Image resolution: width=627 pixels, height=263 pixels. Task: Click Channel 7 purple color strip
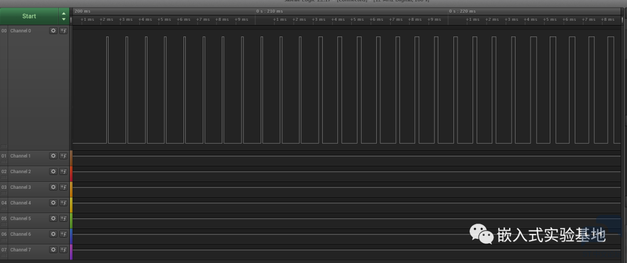click(71, 252)
